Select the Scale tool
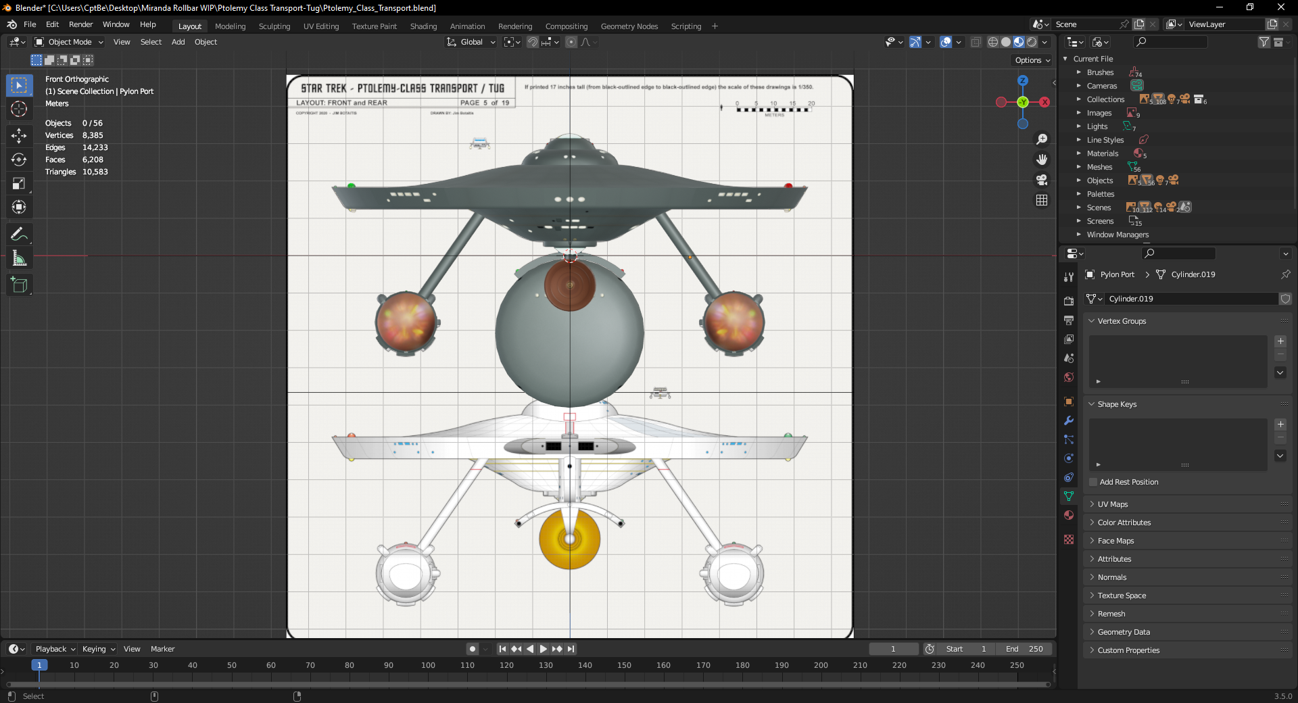Image resolution: width=1298 pixels, height=703 pixels. (x=19, y=183)
